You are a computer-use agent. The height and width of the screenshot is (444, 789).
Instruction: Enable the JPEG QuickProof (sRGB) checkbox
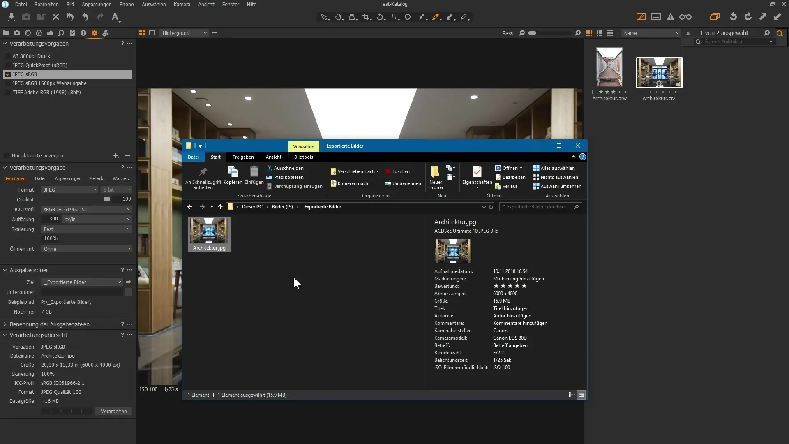pos(7,65)
